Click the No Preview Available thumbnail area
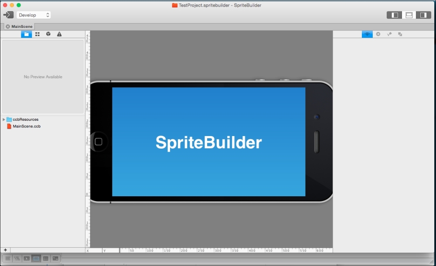The image size is (436, 266). (x=43, y=77)
